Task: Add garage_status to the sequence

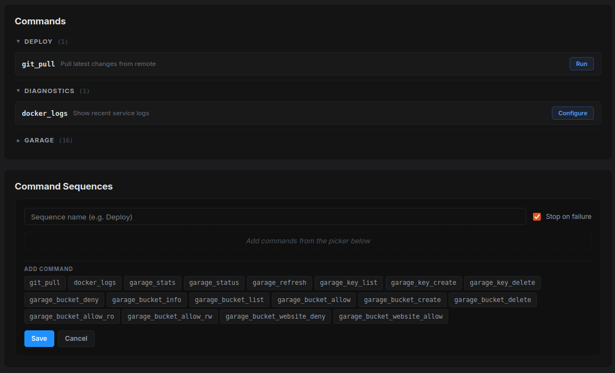Action: [214, 283]
